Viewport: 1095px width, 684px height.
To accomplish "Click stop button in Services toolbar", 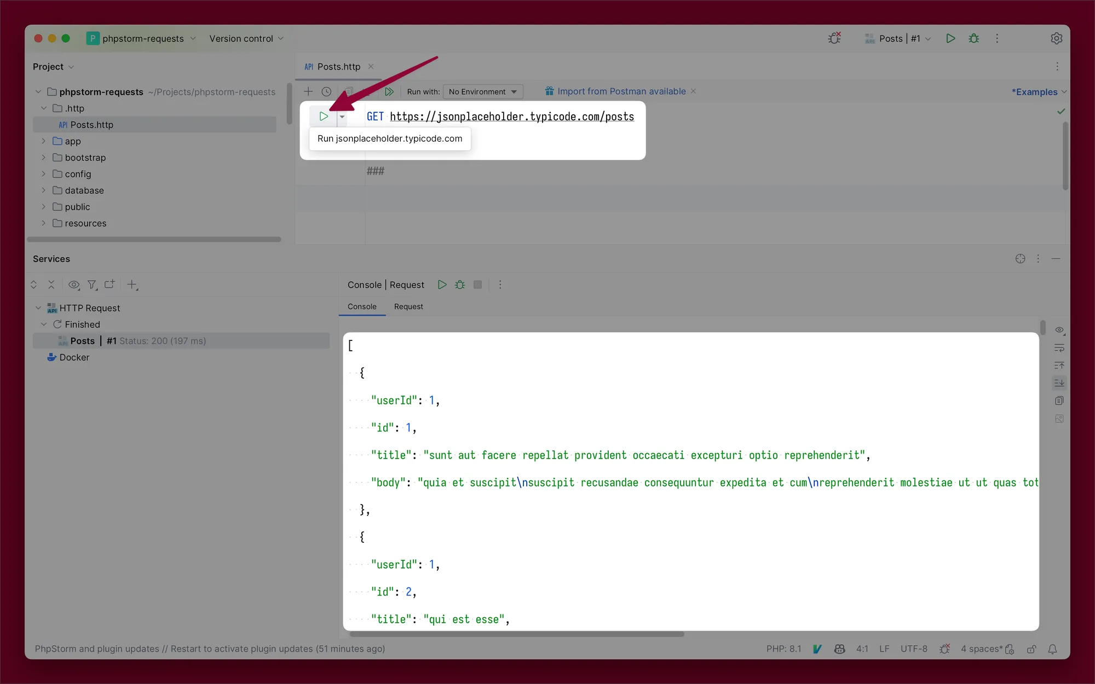I will pyautogui.click(x=477, y=285).
